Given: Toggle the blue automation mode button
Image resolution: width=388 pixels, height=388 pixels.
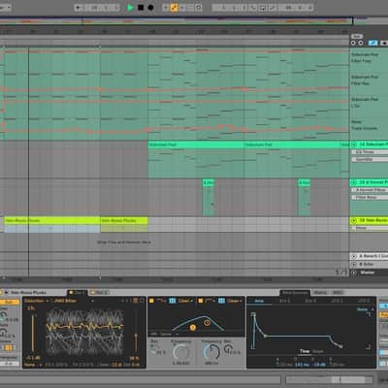Looking at the screenshot, I should pos(373,43).
